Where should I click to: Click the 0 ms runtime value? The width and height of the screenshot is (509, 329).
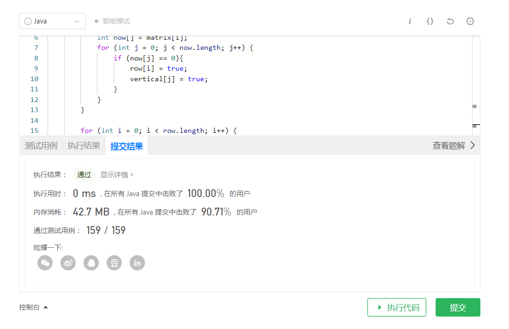tap(84, 193)
